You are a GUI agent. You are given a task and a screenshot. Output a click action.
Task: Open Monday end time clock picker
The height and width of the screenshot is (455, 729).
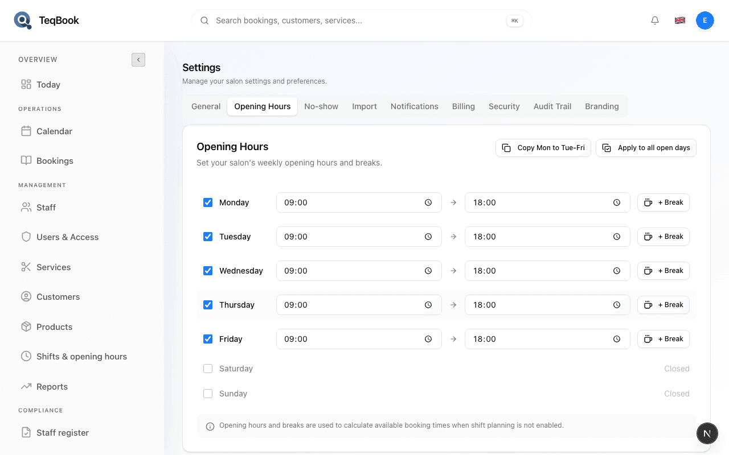point(617,202)
